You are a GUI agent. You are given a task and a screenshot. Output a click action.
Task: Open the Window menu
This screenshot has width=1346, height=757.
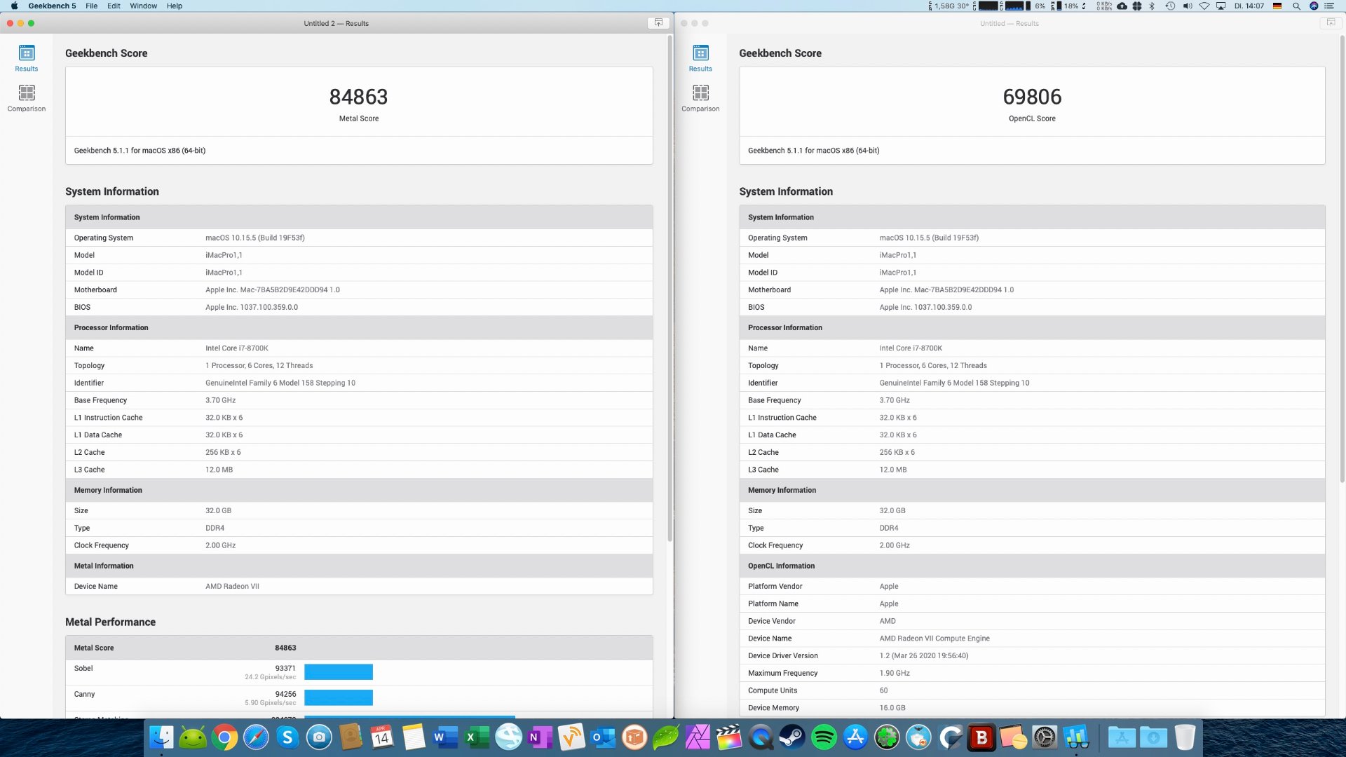[x=143, y=6]
